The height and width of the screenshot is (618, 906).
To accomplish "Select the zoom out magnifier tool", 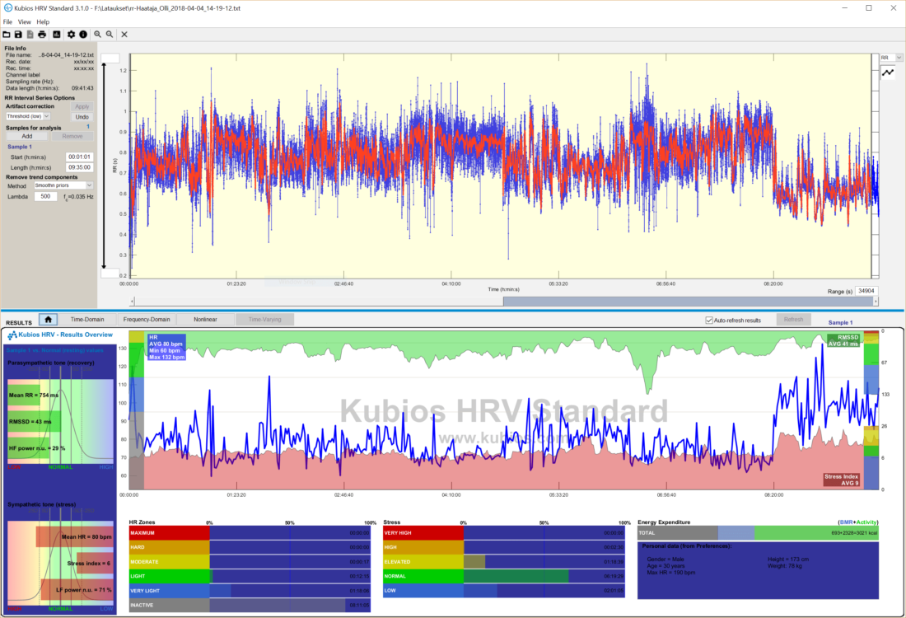I will [110, 35].
